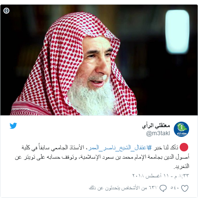Click the Twitter bird logo
198x202 pixels.
[x=13, y=126]
